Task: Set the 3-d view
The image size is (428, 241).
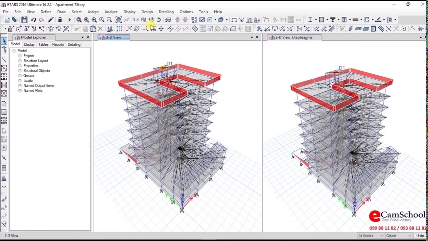Action: [x=135, y=20]
